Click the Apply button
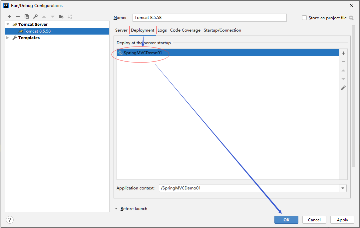 click(x=342, y=220)
